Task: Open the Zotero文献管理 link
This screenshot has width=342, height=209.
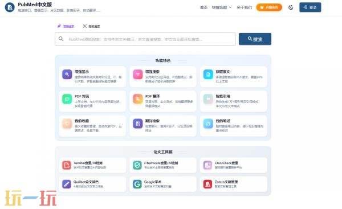Action: (226, 182)
